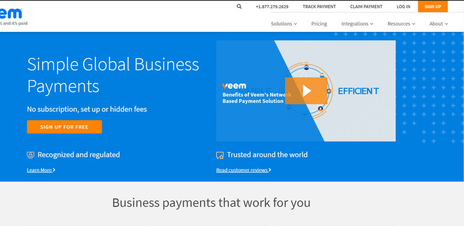This screenshot has height=226, width=464.
Task: Expand the Integrations dropdown menu
Action: [357, 24]
